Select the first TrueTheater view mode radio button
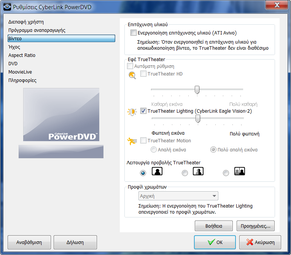Screen dimensions: 291x255 (x=143, y=173)
